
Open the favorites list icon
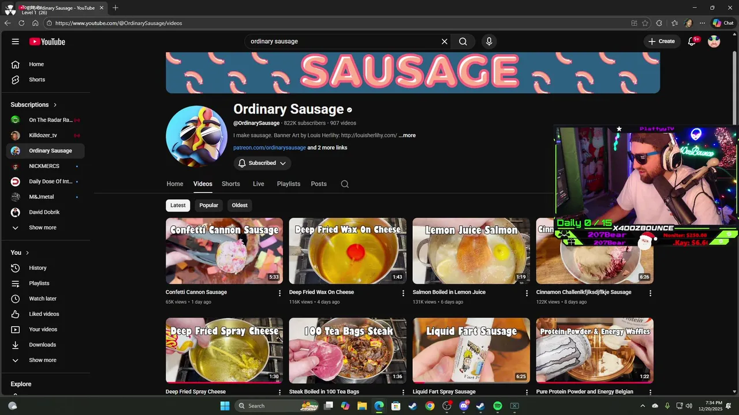coord(674,23)
